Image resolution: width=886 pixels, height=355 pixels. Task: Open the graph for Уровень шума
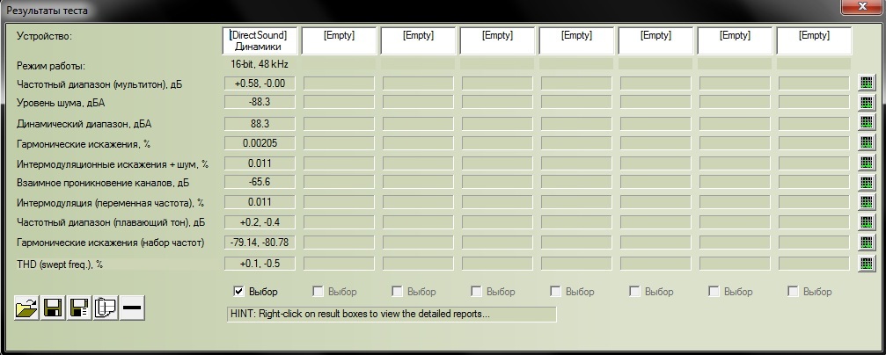(866, 103)
